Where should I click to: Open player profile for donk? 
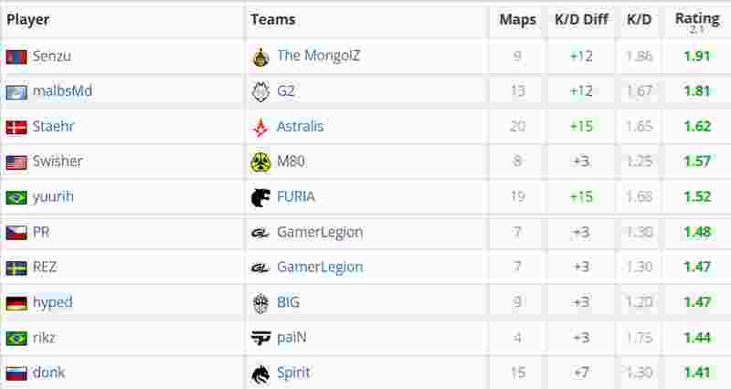coord(48,373)
